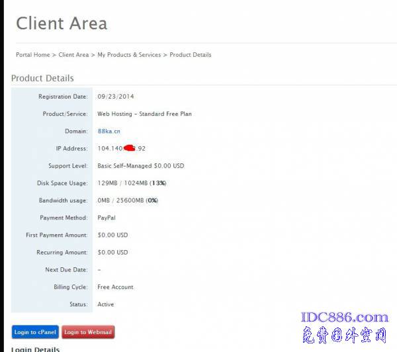This screenshot has height=352, width=397.
Task: Click the Portal Home breadcrumb link
Action: tap(32, 55)
